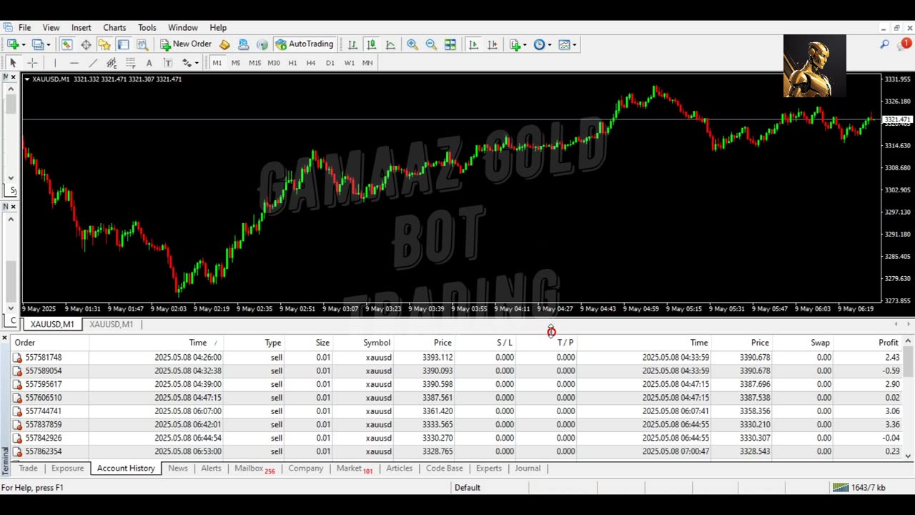Close the Terminal panel with X
The width and height of the screenshot is (915, 515).
(4, 338)
